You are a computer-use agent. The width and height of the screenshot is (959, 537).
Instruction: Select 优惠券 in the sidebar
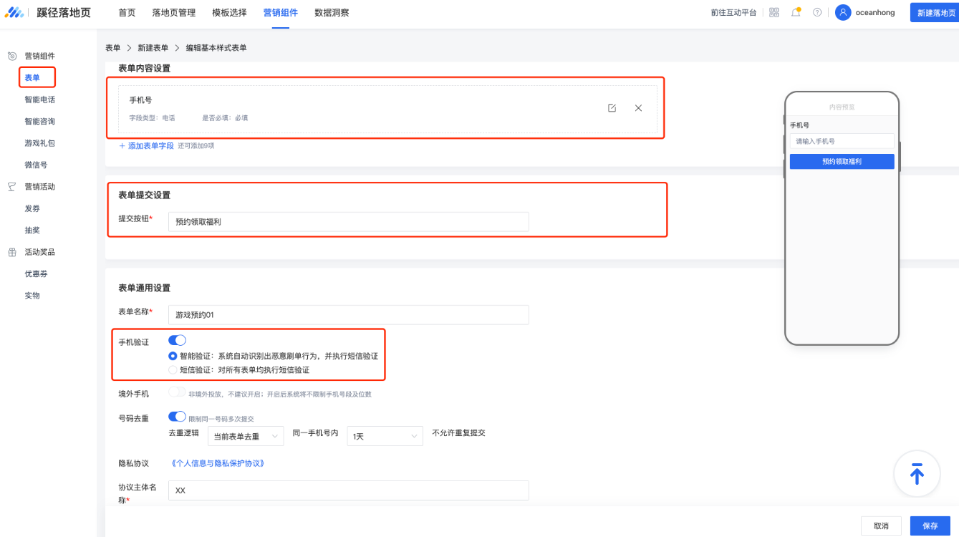tap(36, 274)
